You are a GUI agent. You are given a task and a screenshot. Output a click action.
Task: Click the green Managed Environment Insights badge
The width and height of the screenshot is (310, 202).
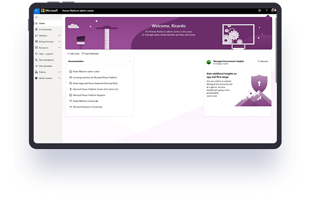pos(208,62)
